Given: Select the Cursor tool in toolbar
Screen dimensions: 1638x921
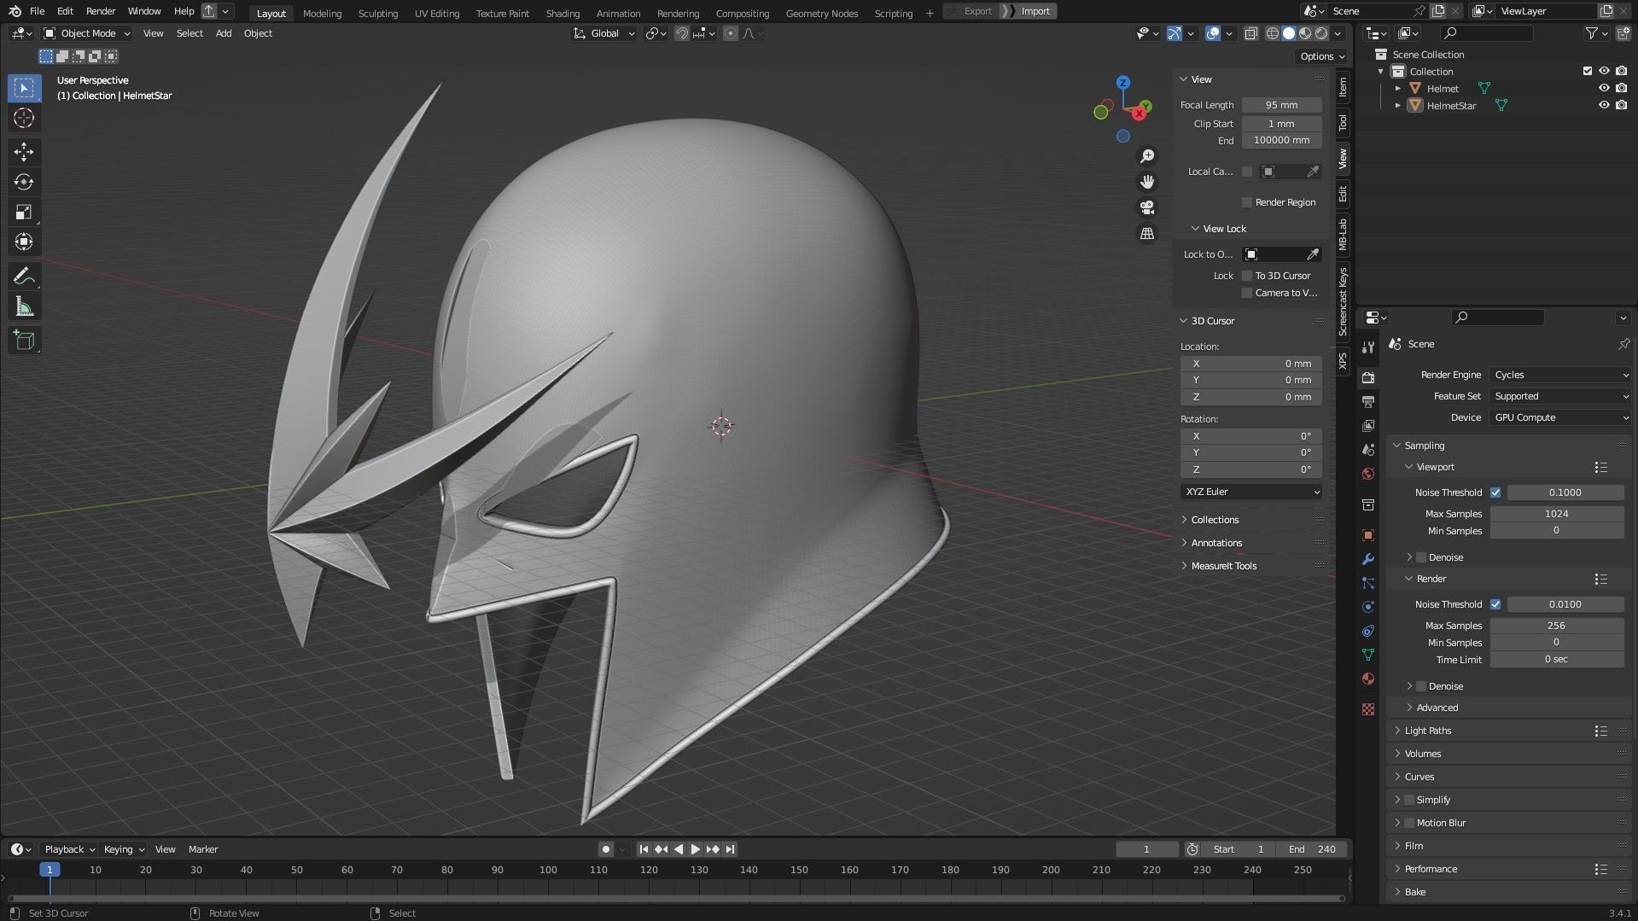Looking at the screenshot, I should 24,118.
